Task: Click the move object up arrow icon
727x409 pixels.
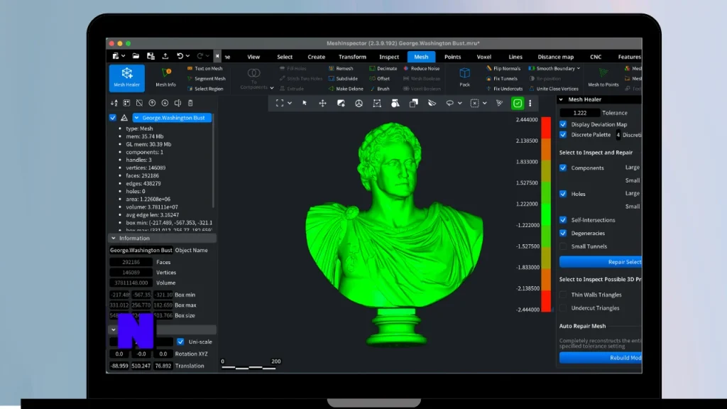Action: [x=152, y=103]
